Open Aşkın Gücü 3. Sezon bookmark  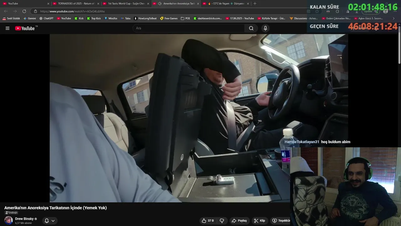tap(368, 19)
